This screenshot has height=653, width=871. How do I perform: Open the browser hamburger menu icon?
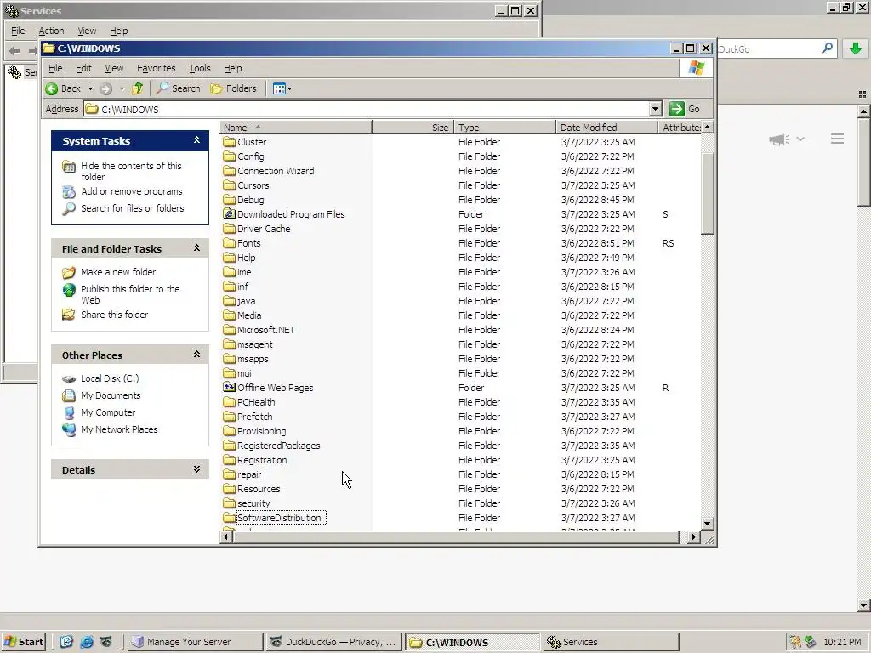(837, 139)
